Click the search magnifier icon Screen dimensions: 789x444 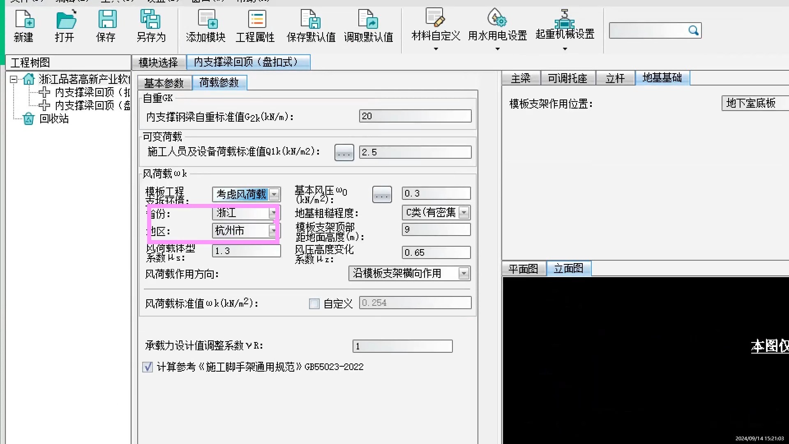pos(693,30)
